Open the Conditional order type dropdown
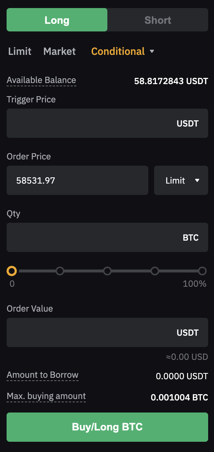Viewport: 214px width, 452px height. [x=118, y=52]
